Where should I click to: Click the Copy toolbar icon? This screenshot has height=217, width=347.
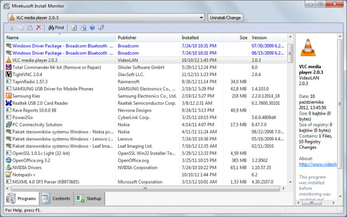point(21,28)
